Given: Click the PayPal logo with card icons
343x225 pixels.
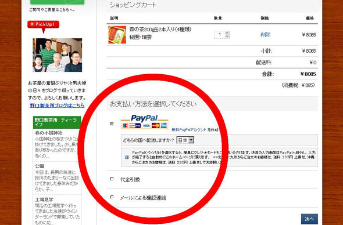Looking at the screenshot, I should click(x=144, y=122).
